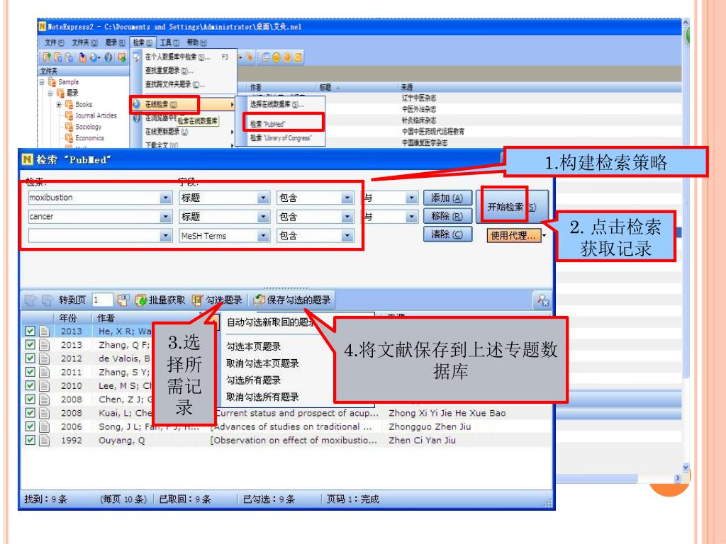Open the 文件 menu

54,42
